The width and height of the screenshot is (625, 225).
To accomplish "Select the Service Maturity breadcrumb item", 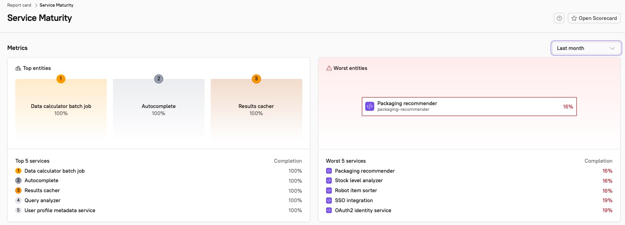I will tap(56, 5).
